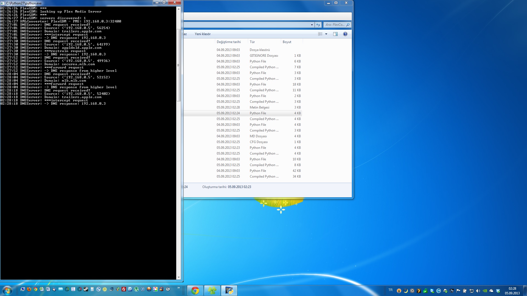
Task: Open Firefox from the quick launch bar
Action: [29, 289]
